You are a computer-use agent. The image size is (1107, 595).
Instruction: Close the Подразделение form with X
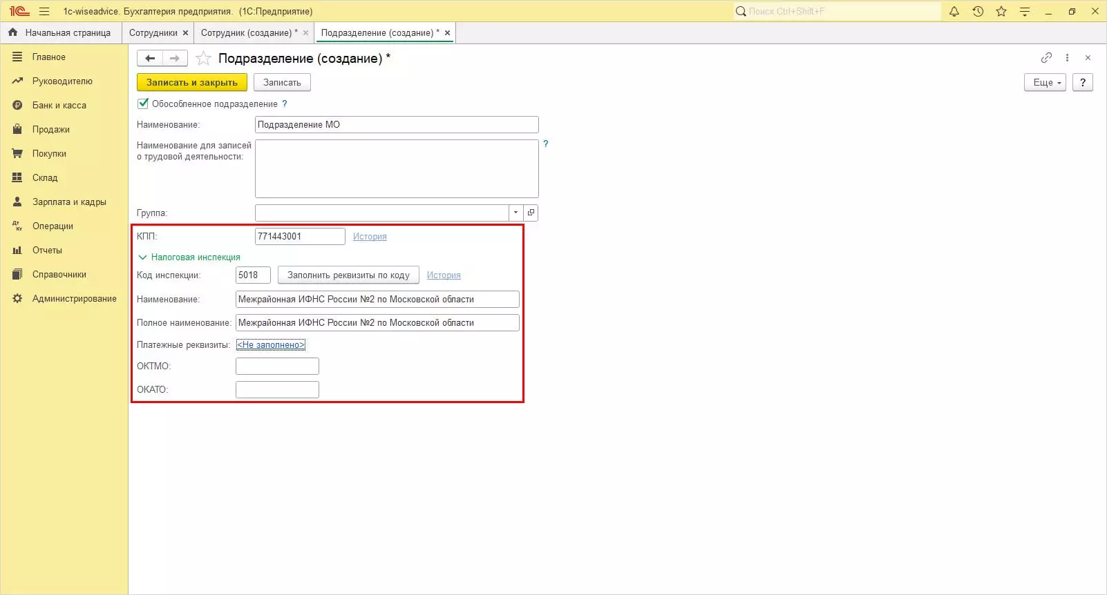tap(1088, 58)
